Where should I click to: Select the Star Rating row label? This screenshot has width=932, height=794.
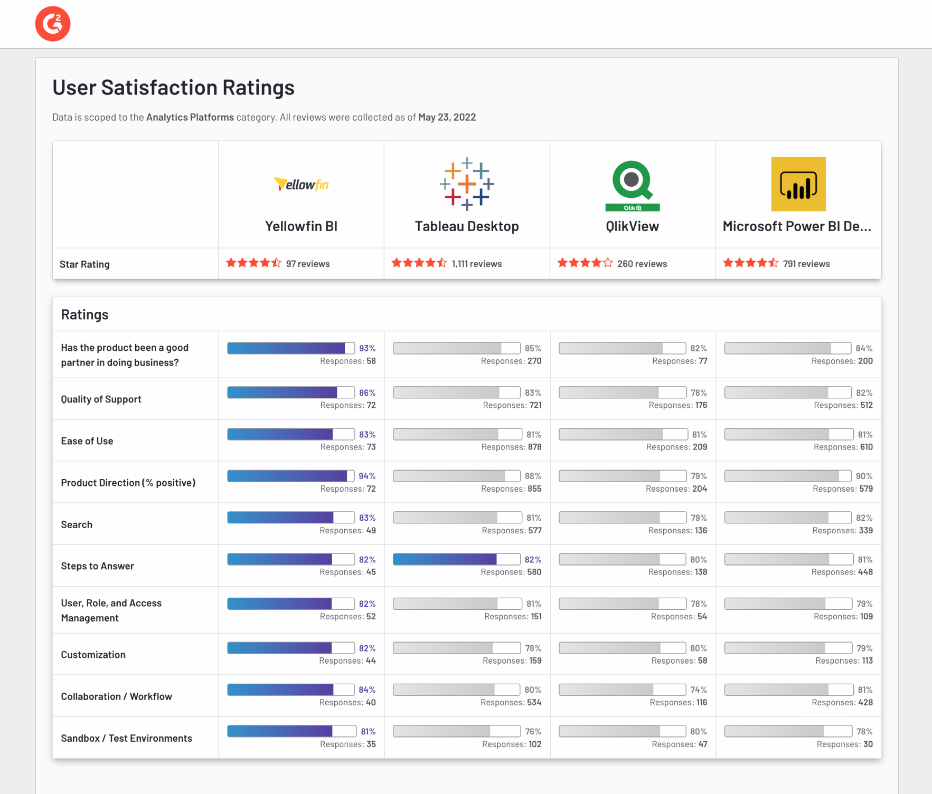(84, 264)
